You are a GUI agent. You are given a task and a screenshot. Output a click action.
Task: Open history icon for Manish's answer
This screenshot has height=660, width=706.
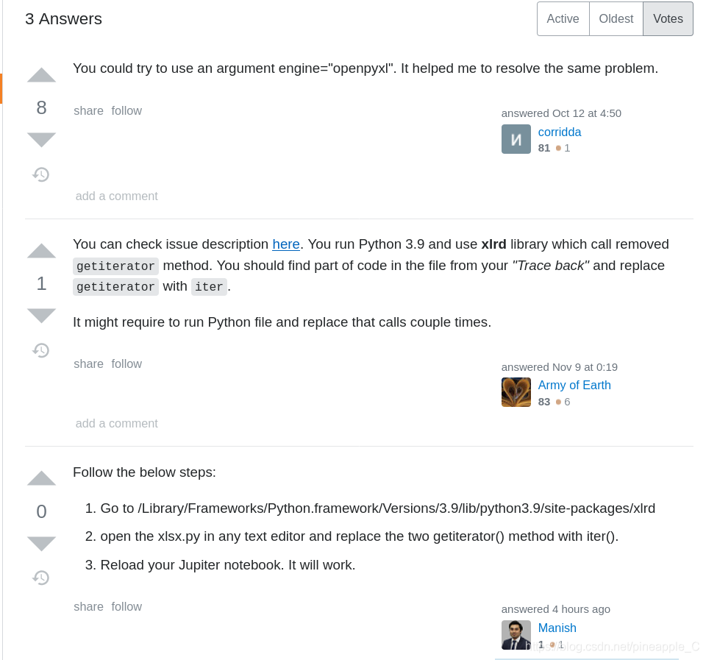point(41,578)
